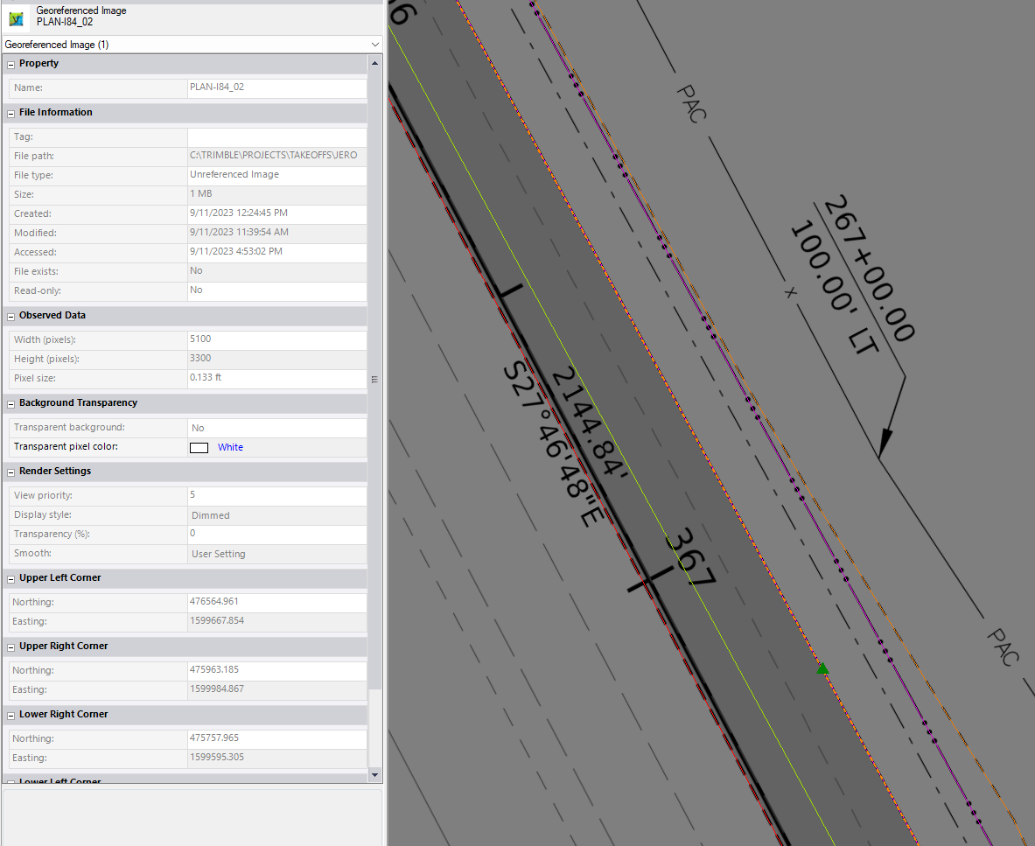Click the Pixel size value 0.133 ft
The image size is (1035, 846).
(x=277, y=378)
